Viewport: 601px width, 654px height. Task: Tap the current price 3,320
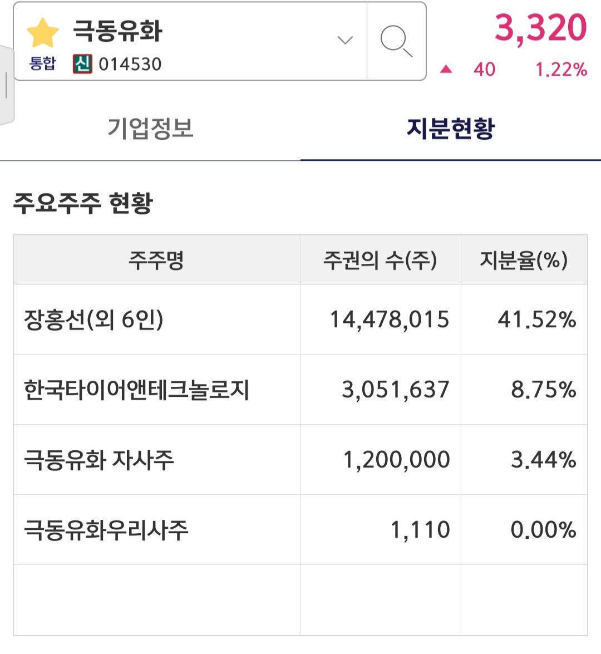click(540, 28)
